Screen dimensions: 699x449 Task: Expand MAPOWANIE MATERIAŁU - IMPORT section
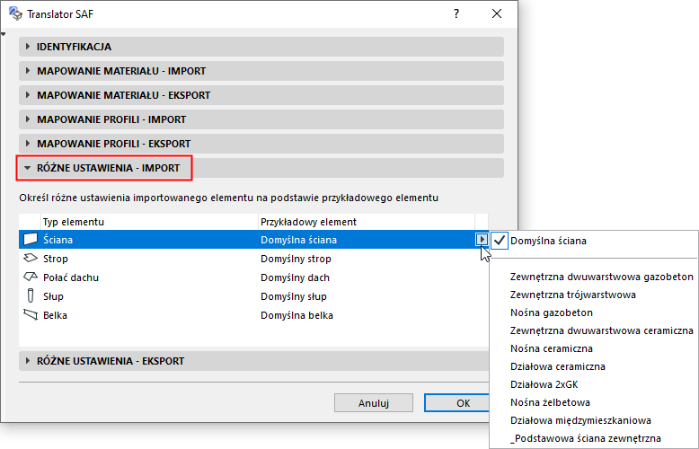(x=261, y=71)
